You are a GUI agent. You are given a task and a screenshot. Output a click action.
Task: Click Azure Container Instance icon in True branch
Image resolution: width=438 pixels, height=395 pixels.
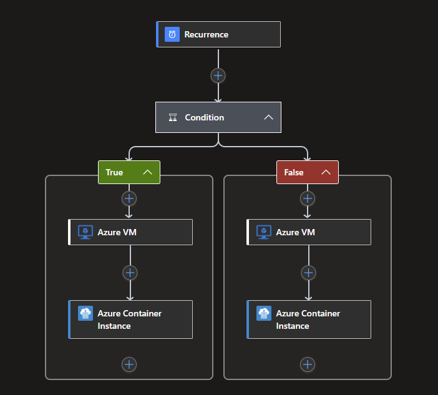[85, 313]
